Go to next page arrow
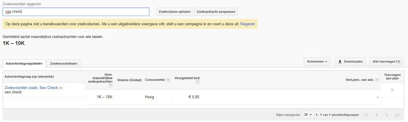 click(387, 115)
